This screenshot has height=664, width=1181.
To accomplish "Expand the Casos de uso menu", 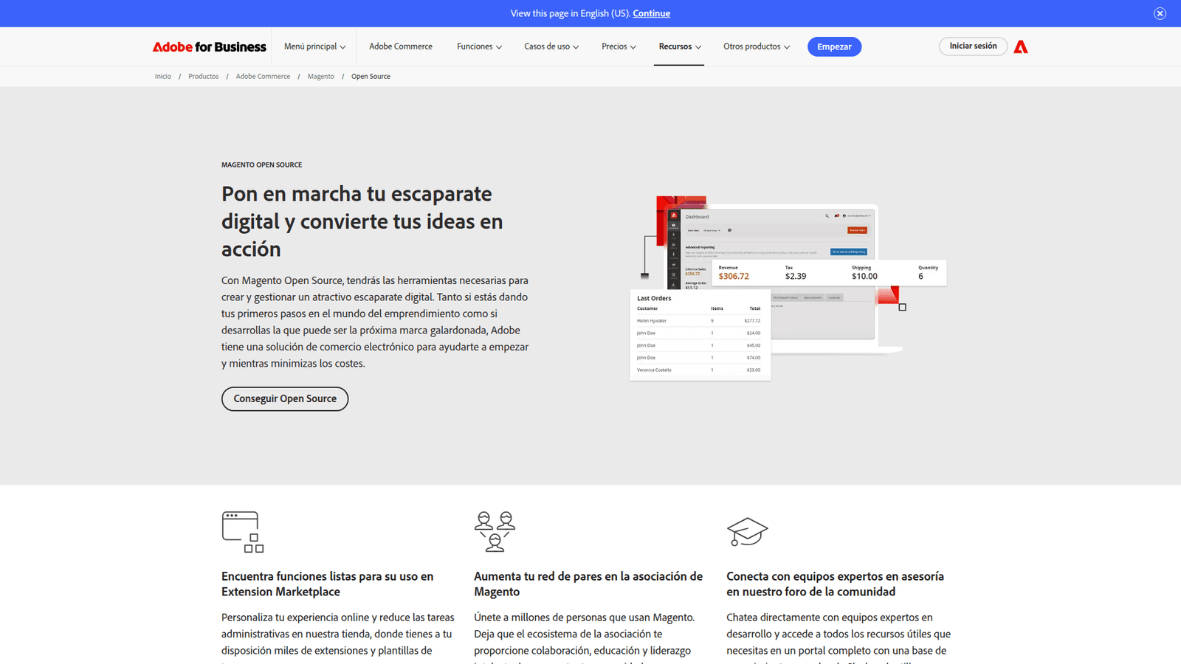I will coord(551,46).
